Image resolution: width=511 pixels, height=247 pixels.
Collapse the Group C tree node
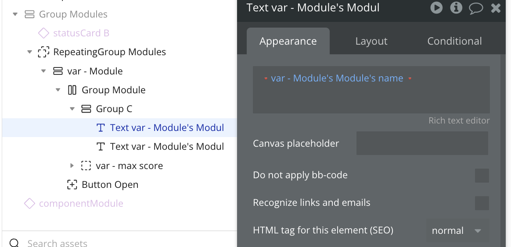pos(72,109)
